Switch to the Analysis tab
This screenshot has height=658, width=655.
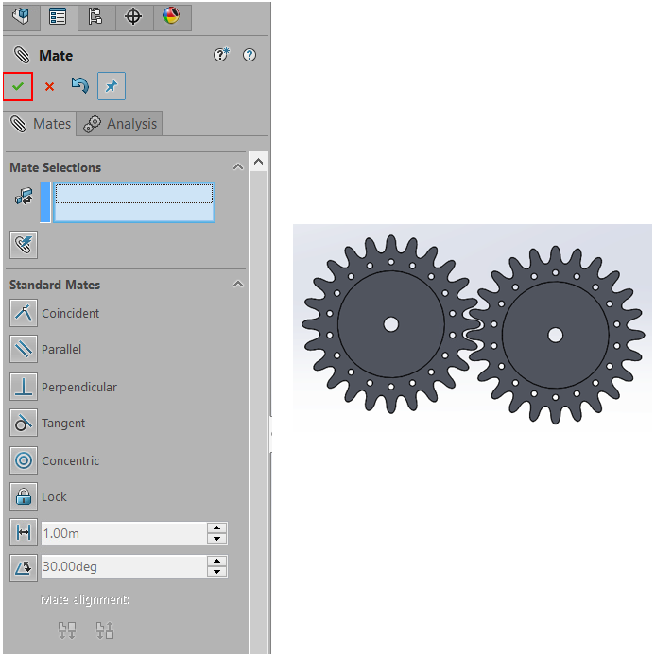click(x=120, y=124)
